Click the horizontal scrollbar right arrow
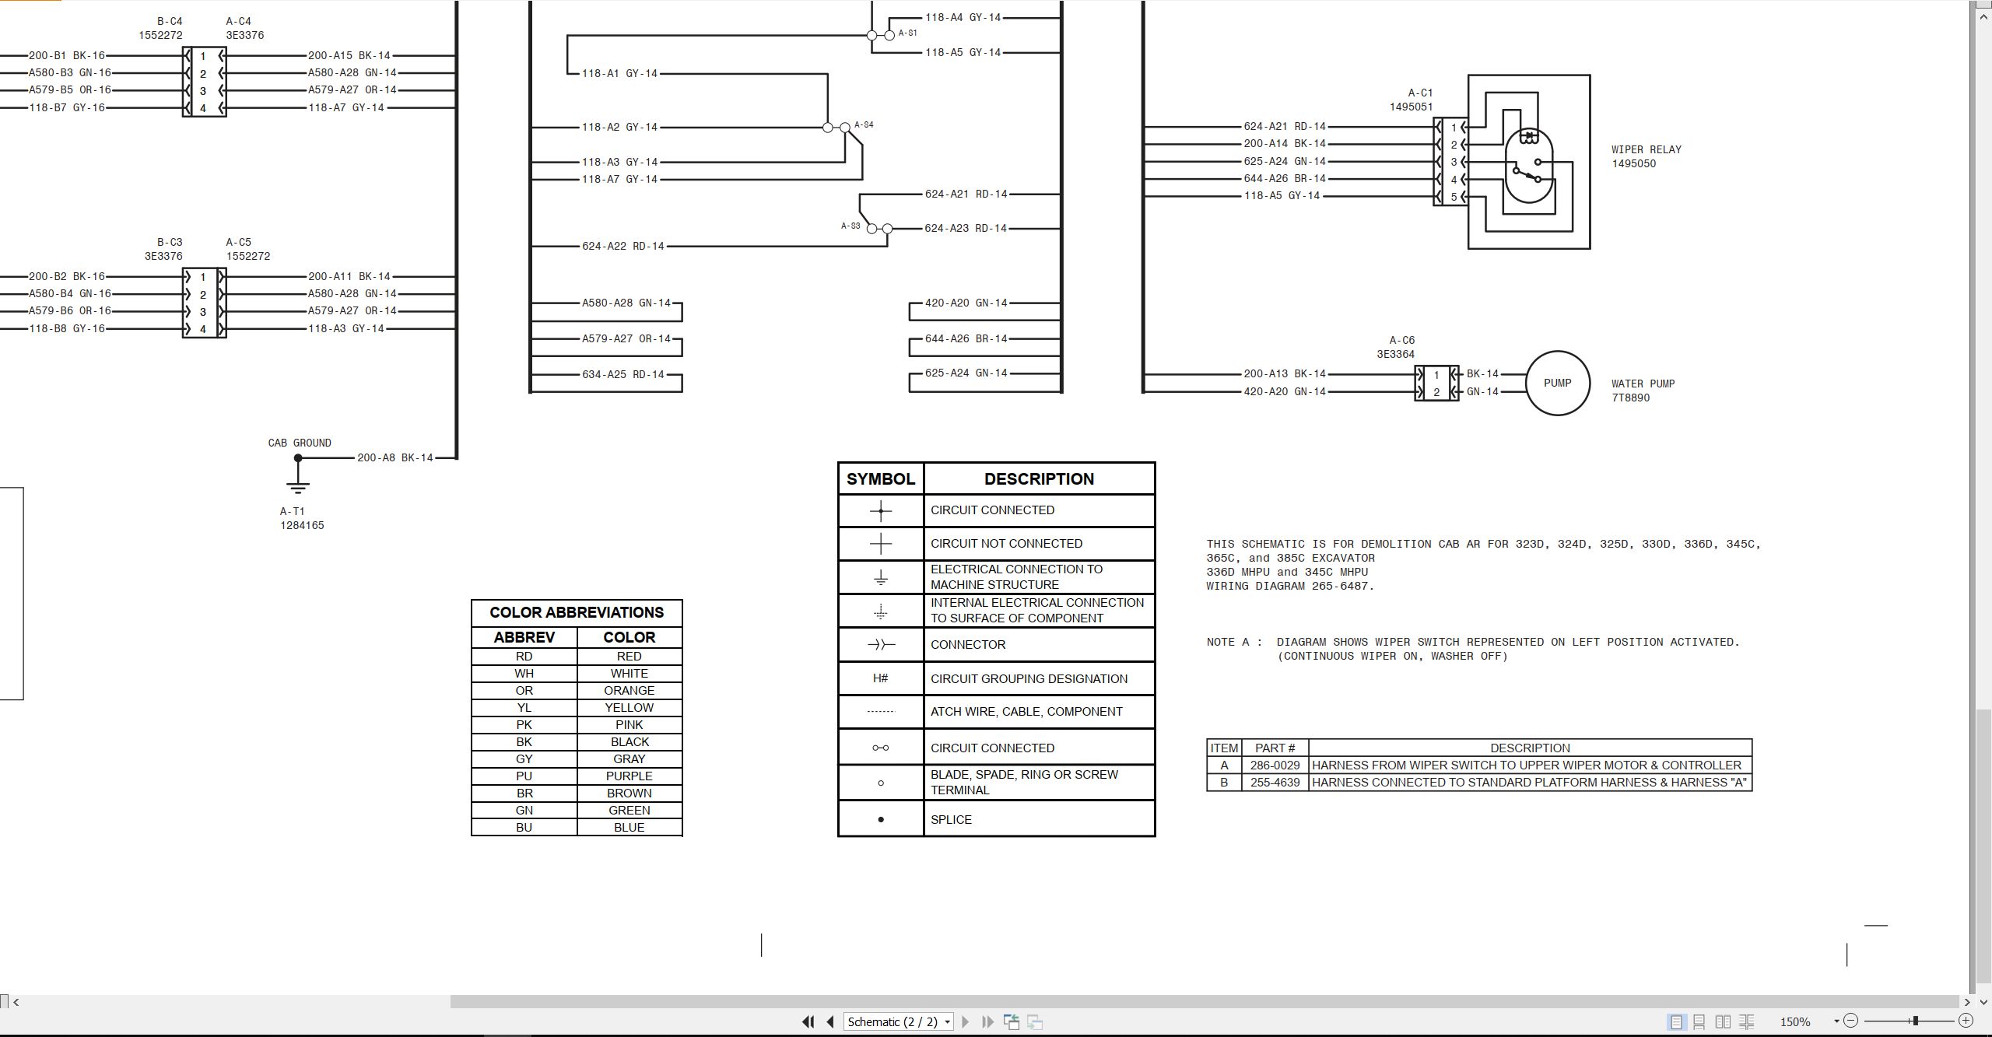Screen dimensions: 1992x1037 1968,1002
